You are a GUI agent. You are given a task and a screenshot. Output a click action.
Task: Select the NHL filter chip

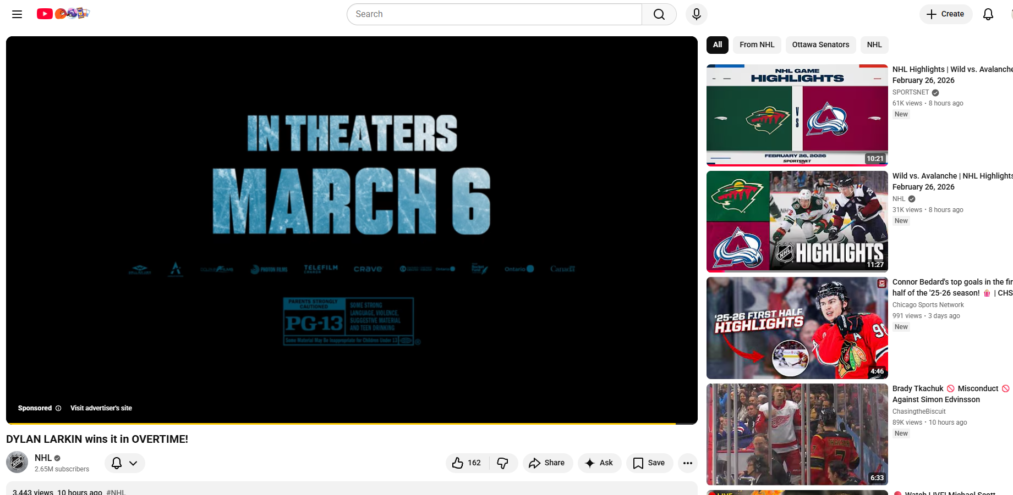point(874,45)
